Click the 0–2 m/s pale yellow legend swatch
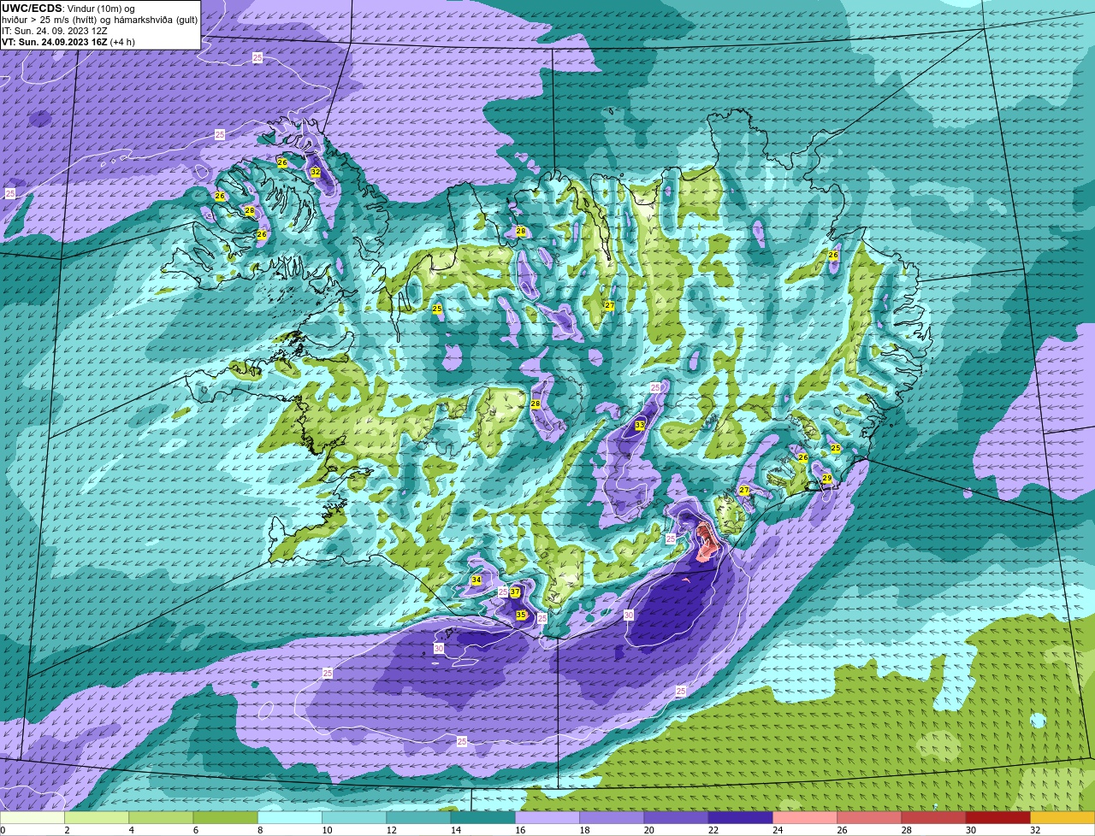This screenshot has height=836, width=1095. (33, 817)
